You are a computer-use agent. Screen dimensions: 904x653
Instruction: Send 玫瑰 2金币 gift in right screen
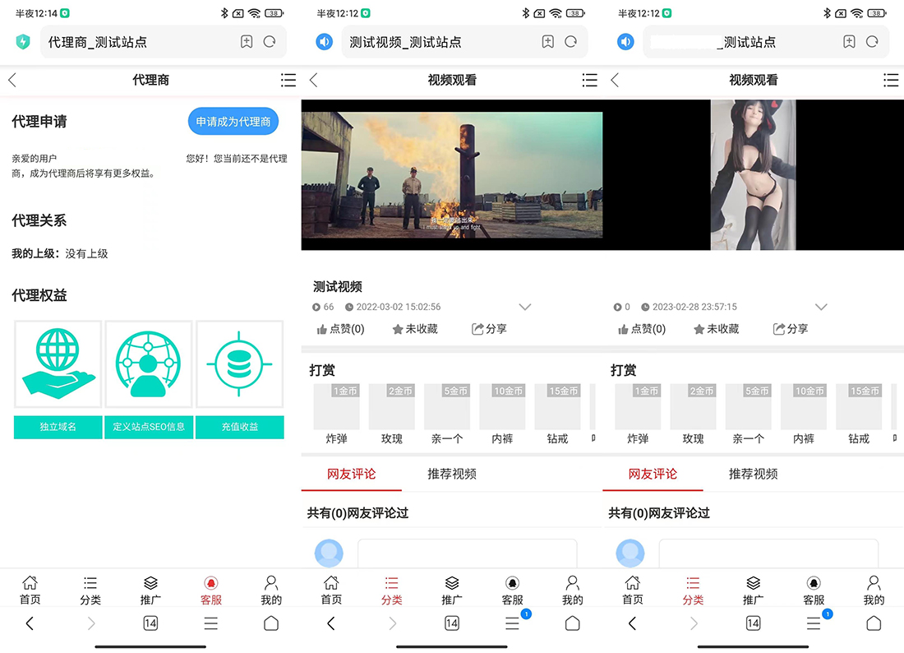[x=694, y=414]
